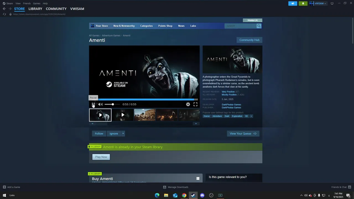The image size is (354, 199).
Task: Go back with the left arrow
Action: click(x=4, y=9)
